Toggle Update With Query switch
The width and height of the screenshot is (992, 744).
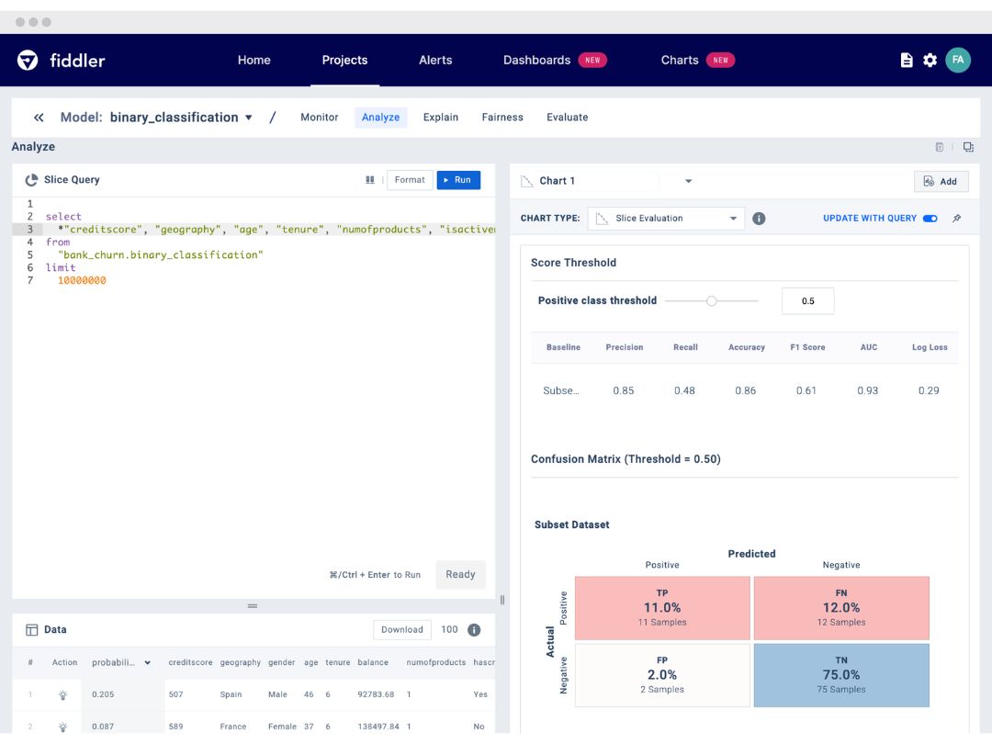pyautogui.click(x=930, y=219)
